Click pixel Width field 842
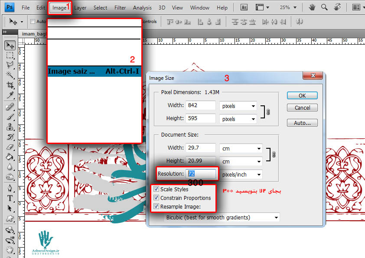Viewport: 365px width, 258px height. click(200, 105)
